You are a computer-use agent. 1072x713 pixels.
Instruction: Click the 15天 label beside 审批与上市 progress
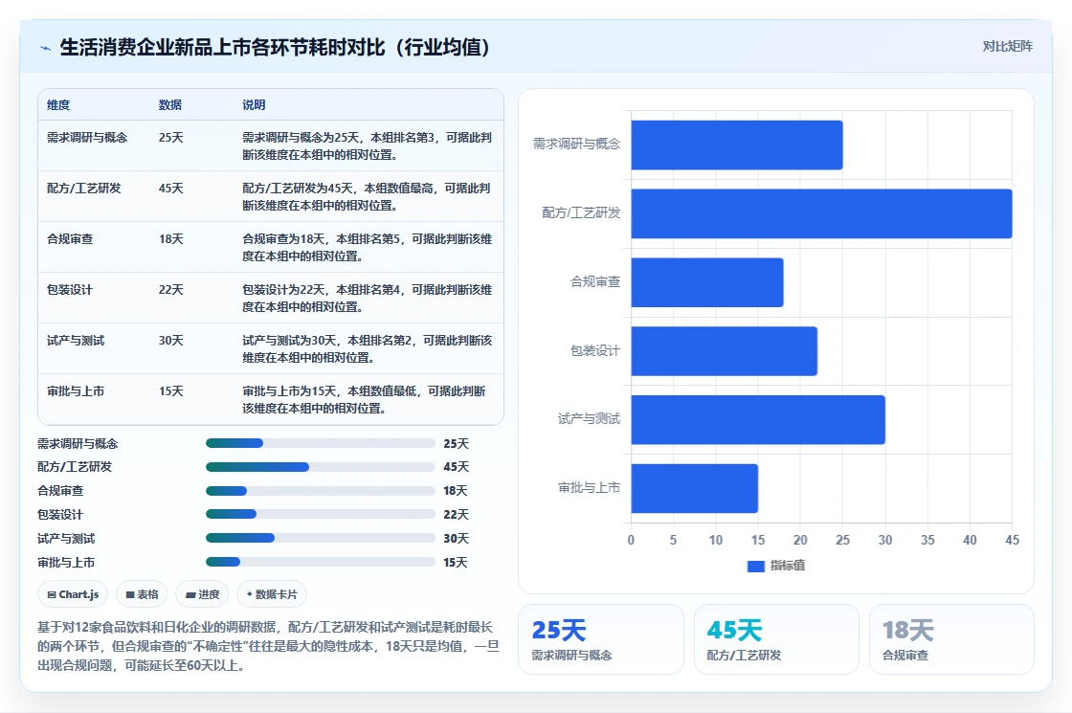456,563
